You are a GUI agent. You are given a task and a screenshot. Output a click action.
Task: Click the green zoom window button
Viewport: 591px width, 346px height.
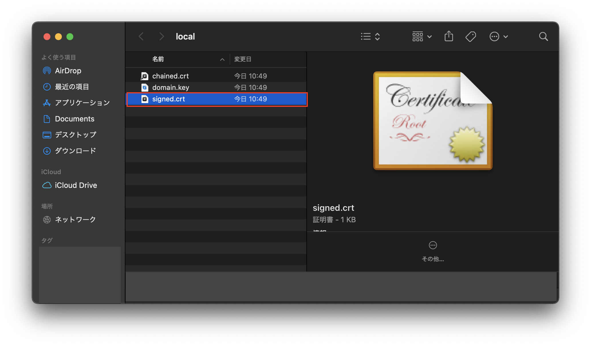click(x=70, y=37)
